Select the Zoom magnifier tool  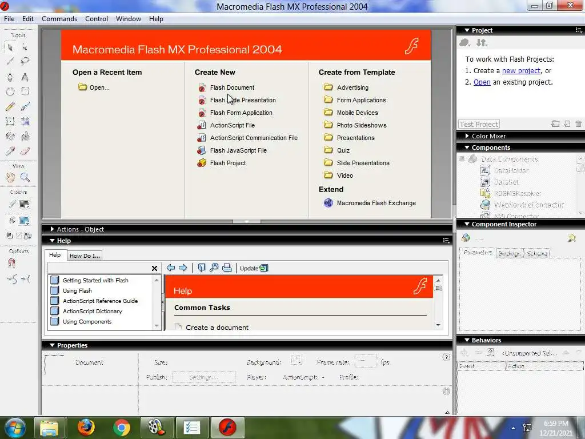[25, 177]
